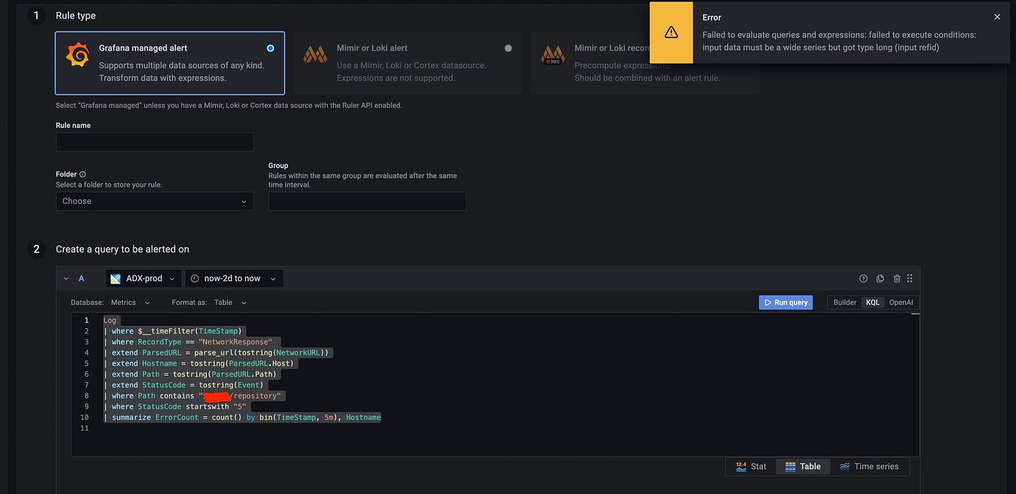Delete query A with trash icon
Viewport: 1016px width, 494px height.
coord(896,278)
